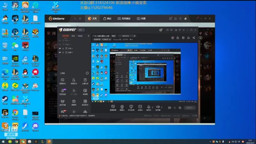Click the unlock padlock icon above the preview
This screenshot has width=256, height=144.
coord(178,38)
